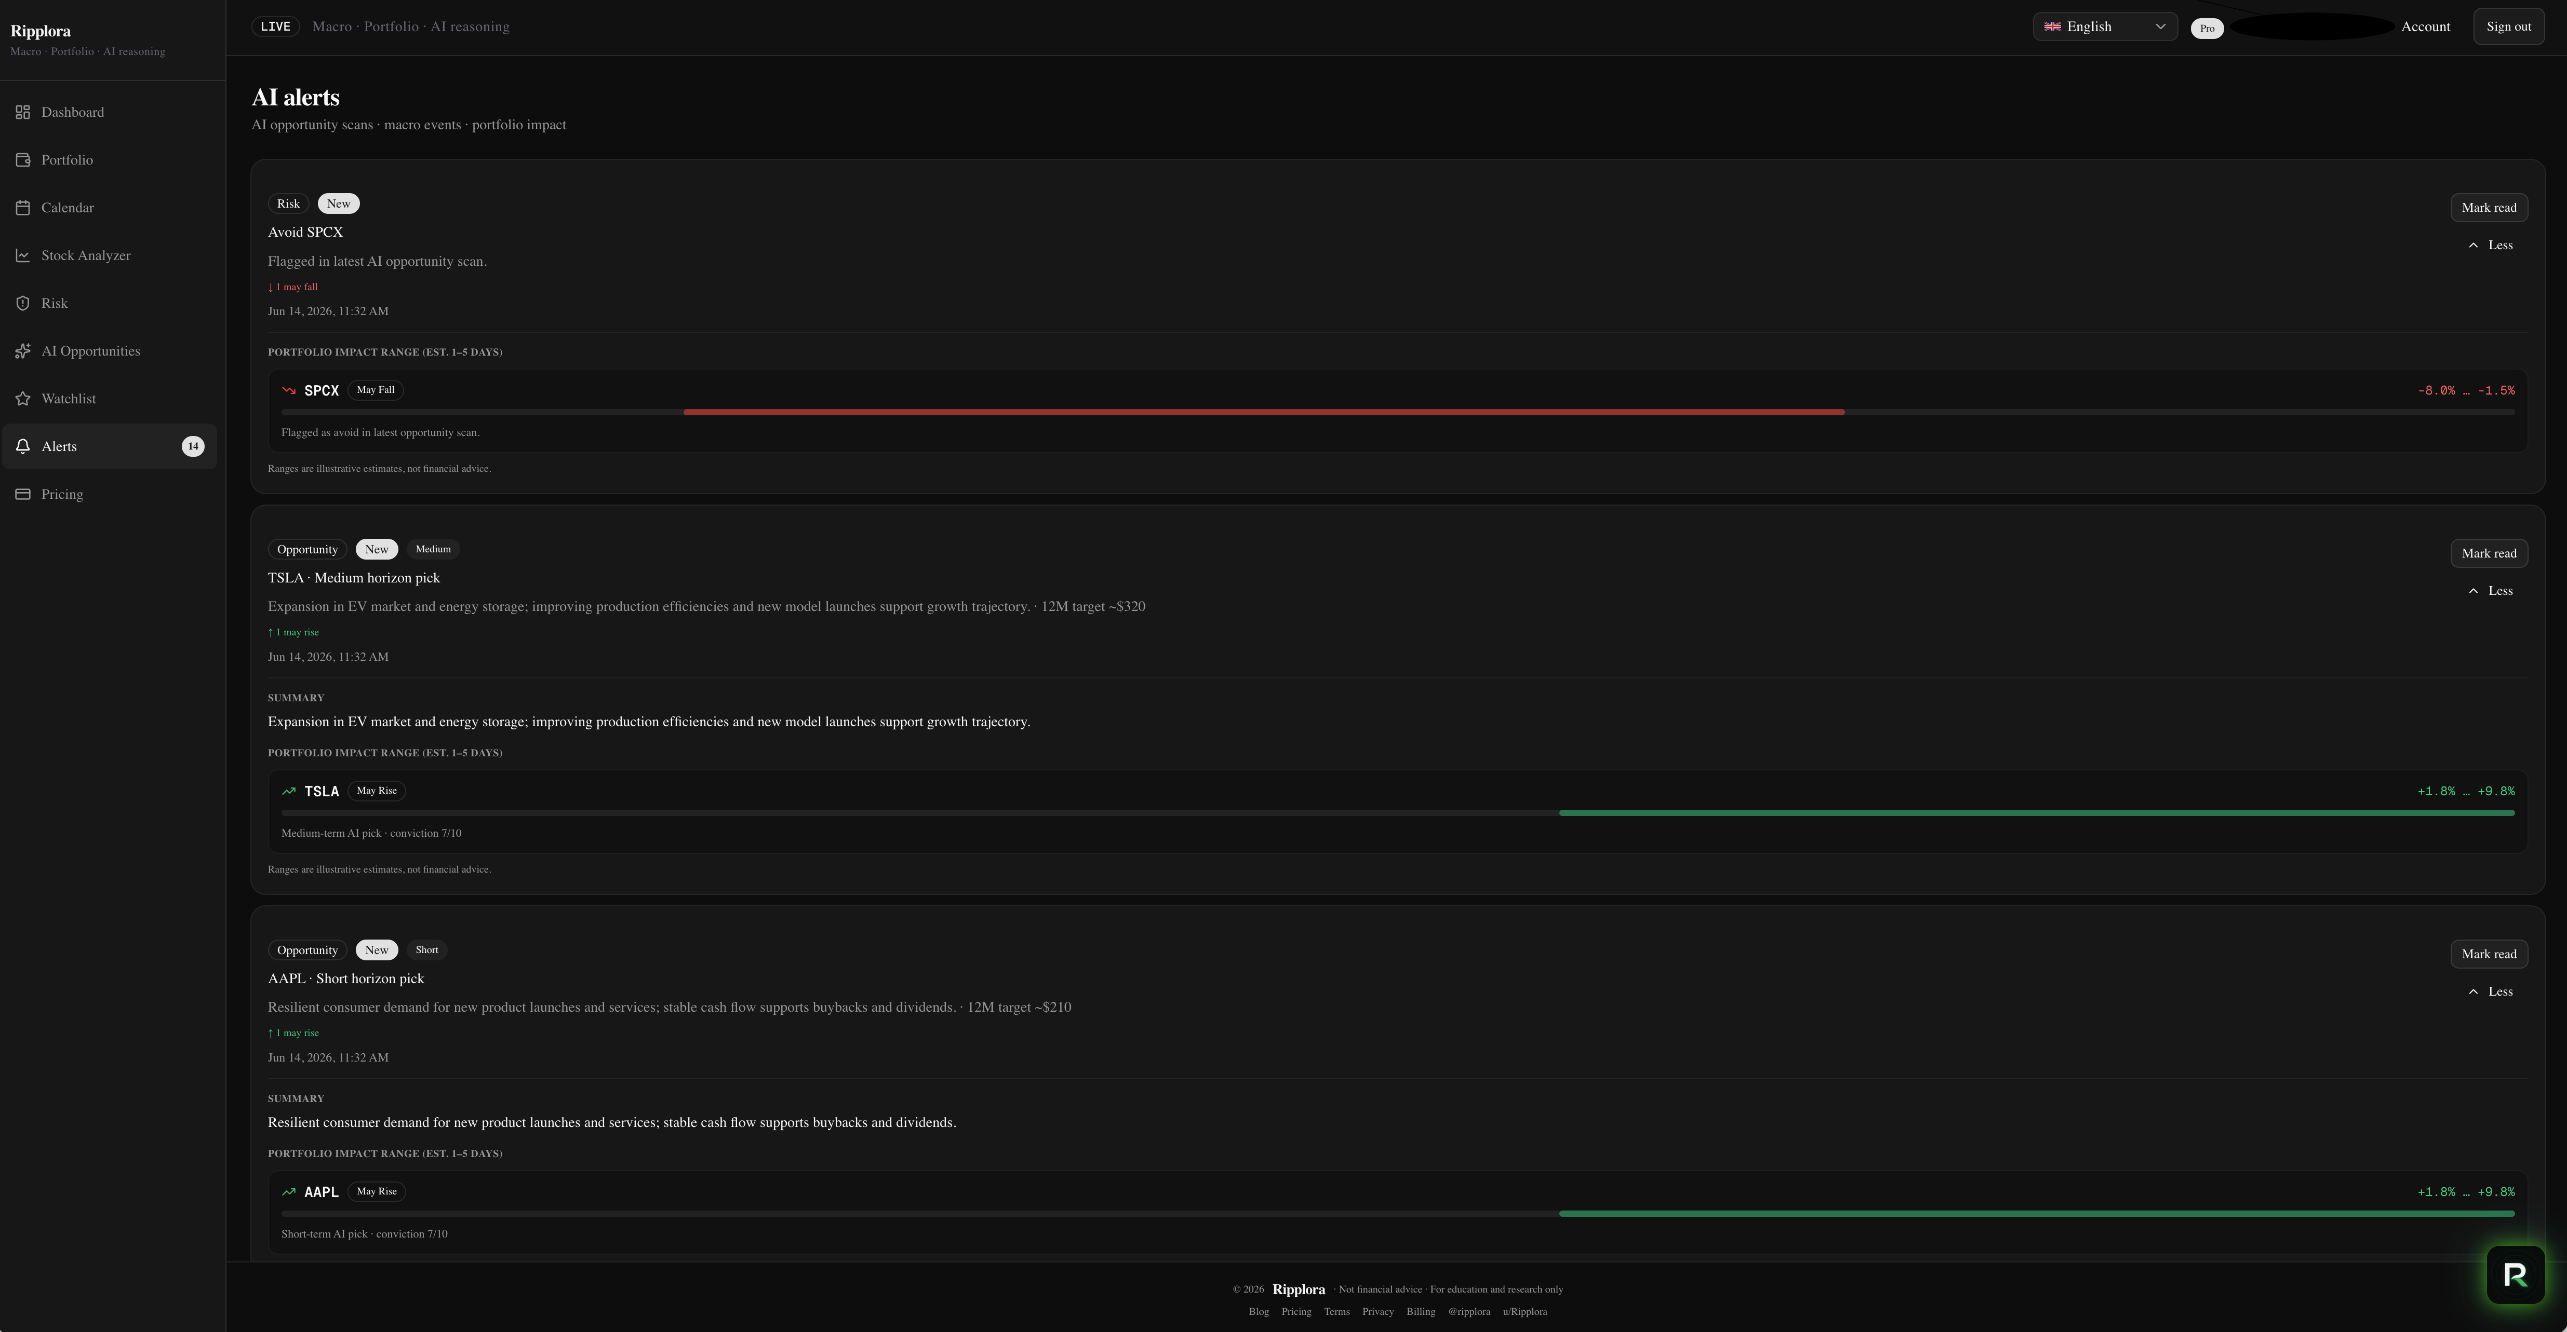The height and width of the screenshot is (1332, 2567).
Task: Click the Avoid SPCX alert title
Action: pyautogui.click(x=305, y=232)
